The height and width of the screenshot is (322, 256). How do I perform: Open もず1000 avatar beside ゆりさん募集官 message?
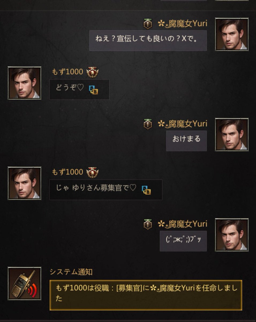(24, 183)
